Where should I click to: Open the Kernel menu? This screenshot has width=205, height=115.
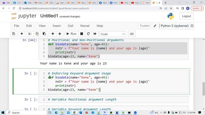85,26
